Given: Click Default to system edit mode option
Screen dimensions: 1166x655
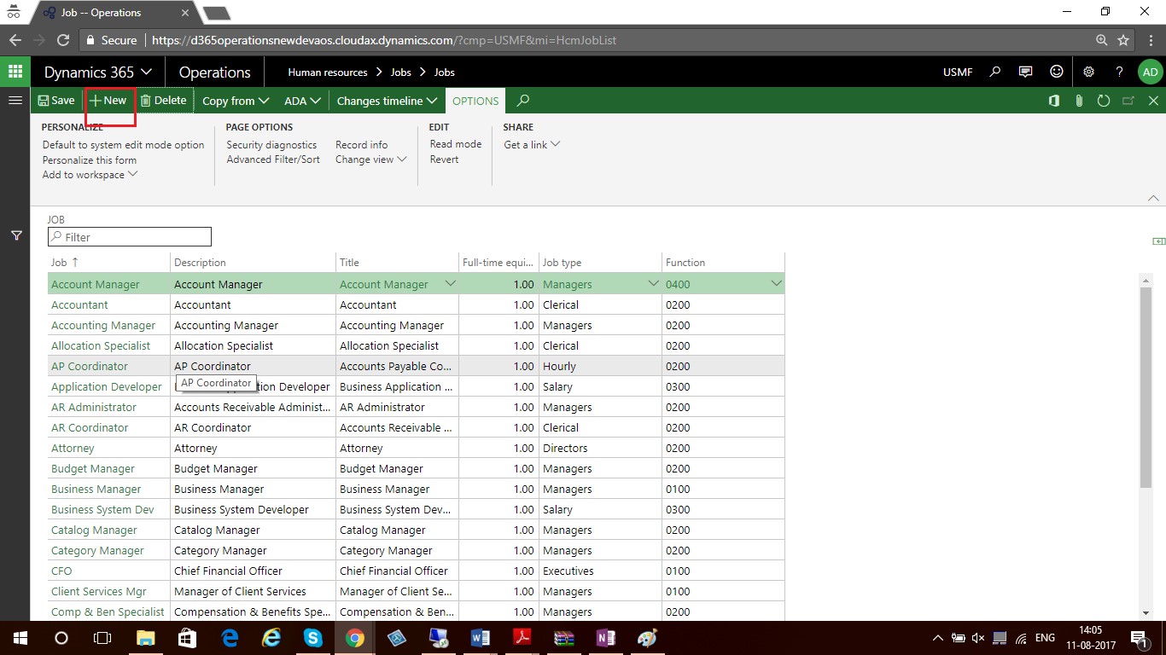Looking at the screenshot, I should point(124,145).
